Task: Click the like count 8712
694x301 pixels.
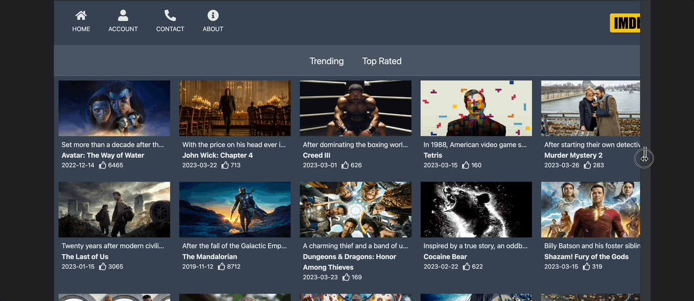Action: coord(234,266)
